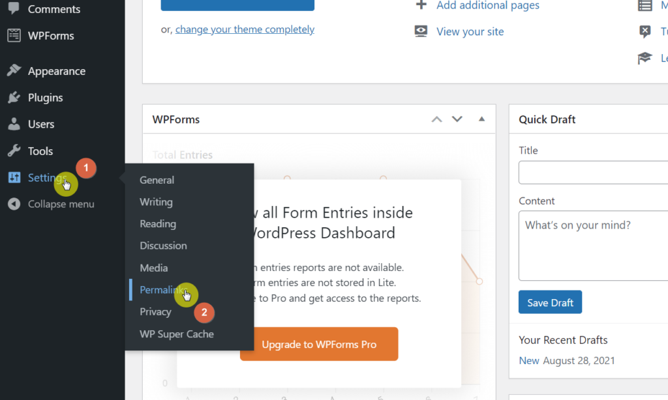Select Media in the Settings submenu
The width and height of the screenshot is (668, 400).
(154, 268)
